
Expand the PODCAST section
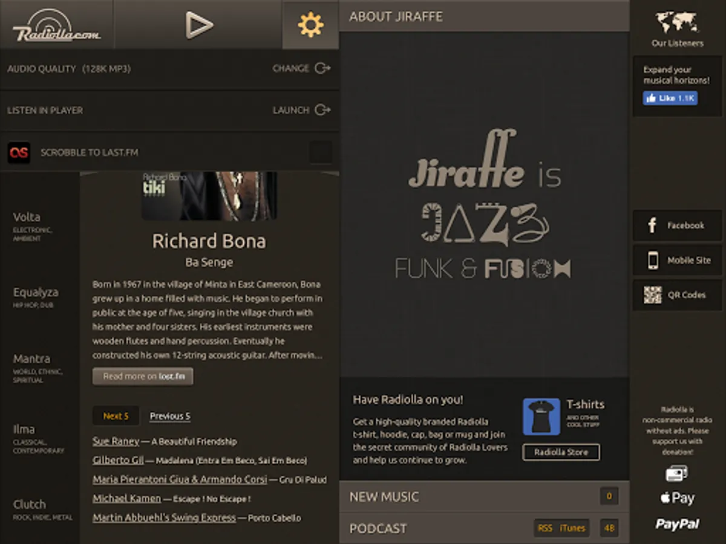(484, 528)
